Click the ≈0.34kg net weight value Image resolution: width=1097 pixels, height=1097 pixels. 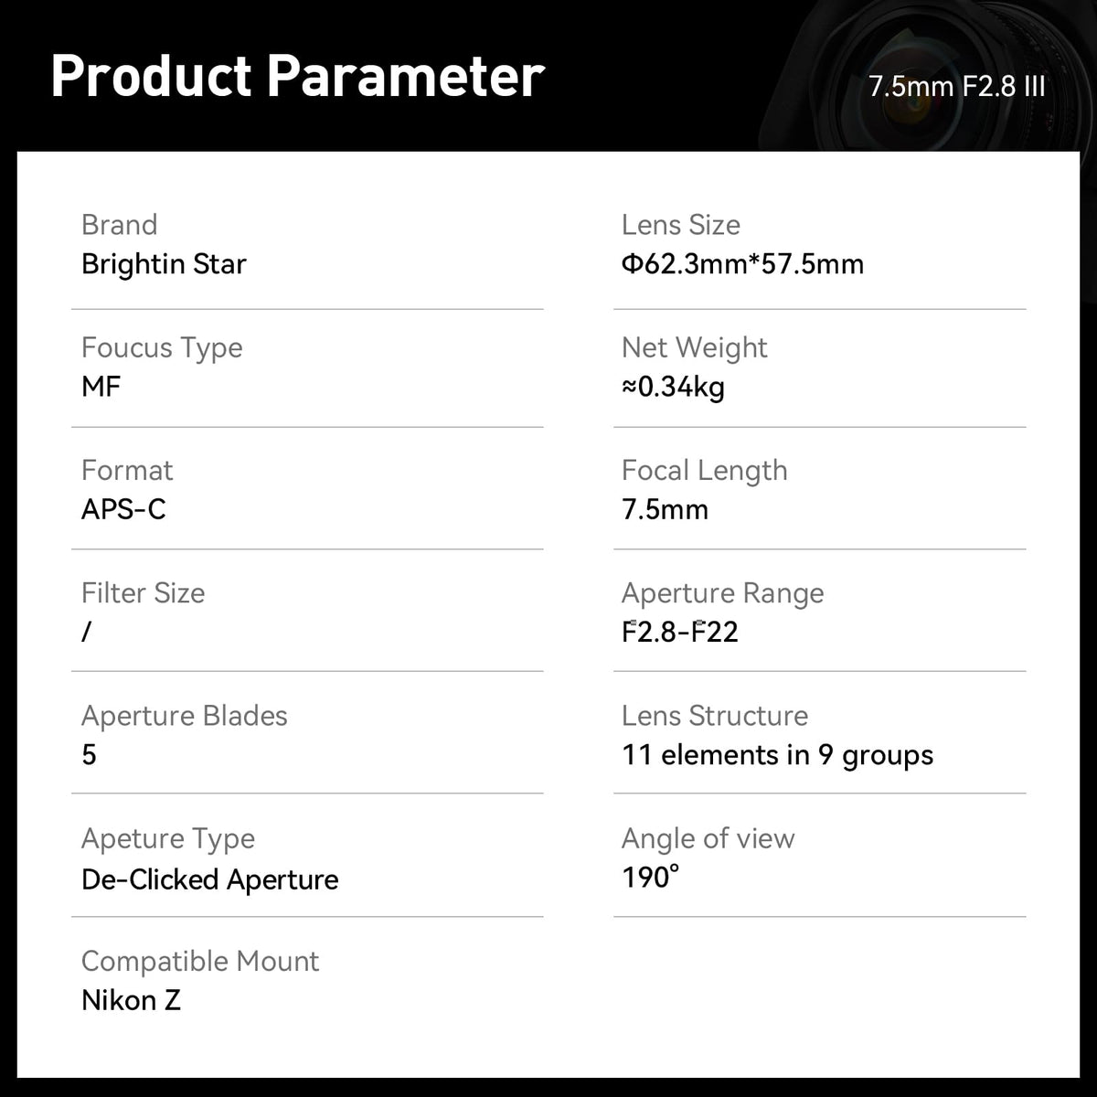click(x=673, y=387)
